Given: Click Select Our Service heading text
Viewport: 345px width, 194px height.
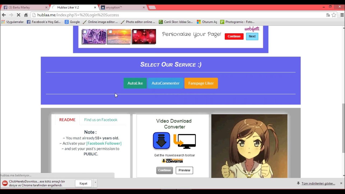Looking at the screenshot, I should tap(171, 65).
